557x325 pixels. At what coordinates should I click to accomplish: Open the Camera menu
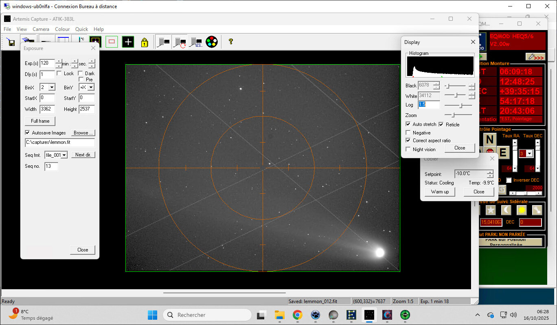[x=41, y=29]
